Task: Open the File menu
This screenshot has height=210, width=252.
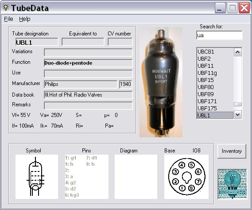Action: tap(8, 19)
